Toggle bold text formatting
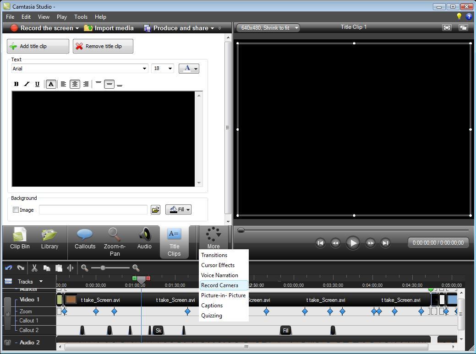Viewport: 476px width, 354px height. (x=16, y=84)
